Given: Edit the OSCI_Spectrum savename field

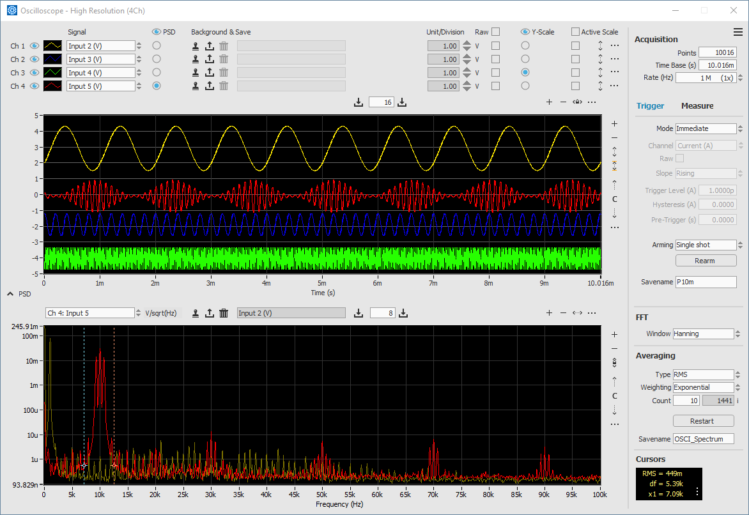Looking at the screenshot, I should 703,439.
